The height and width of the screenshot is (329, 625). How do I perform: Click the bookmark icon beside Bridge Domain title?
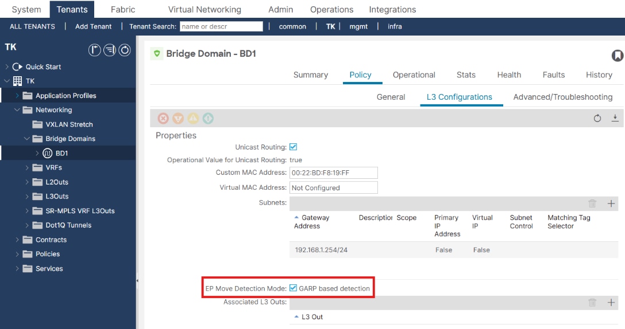(x=618, y=56)
